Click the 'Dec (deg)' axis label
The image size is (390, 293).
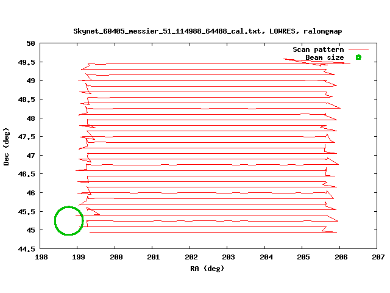point(6,146)
